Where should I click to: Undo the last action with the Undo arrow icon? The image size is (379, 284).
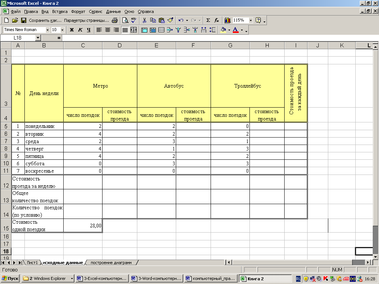pyautogui.click(x=181, y=20)
